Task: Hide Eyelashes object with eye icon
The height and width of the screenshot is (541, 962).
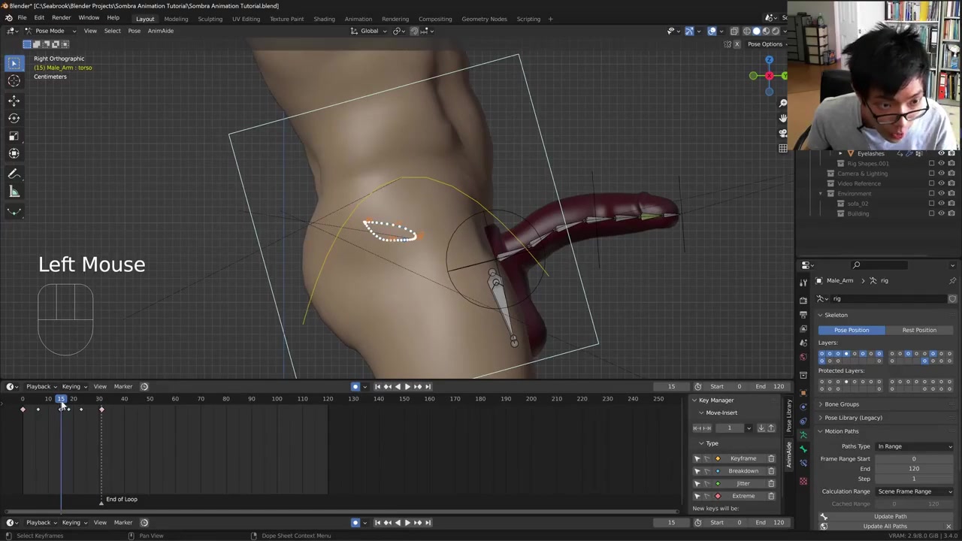Action: click(941, 153)
